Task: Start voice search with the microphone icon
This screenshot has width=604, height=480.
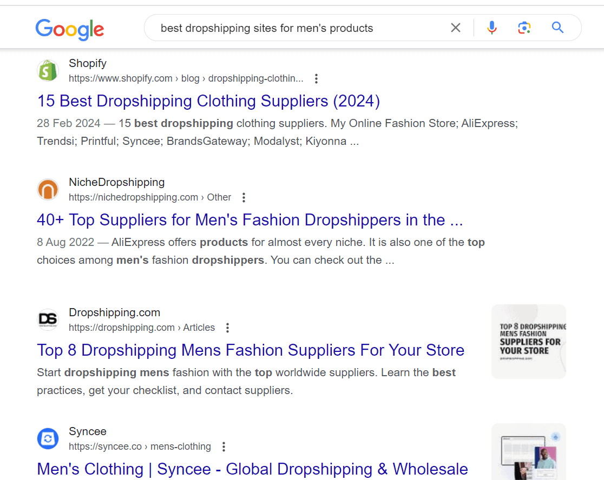Action: click(492, 28)
